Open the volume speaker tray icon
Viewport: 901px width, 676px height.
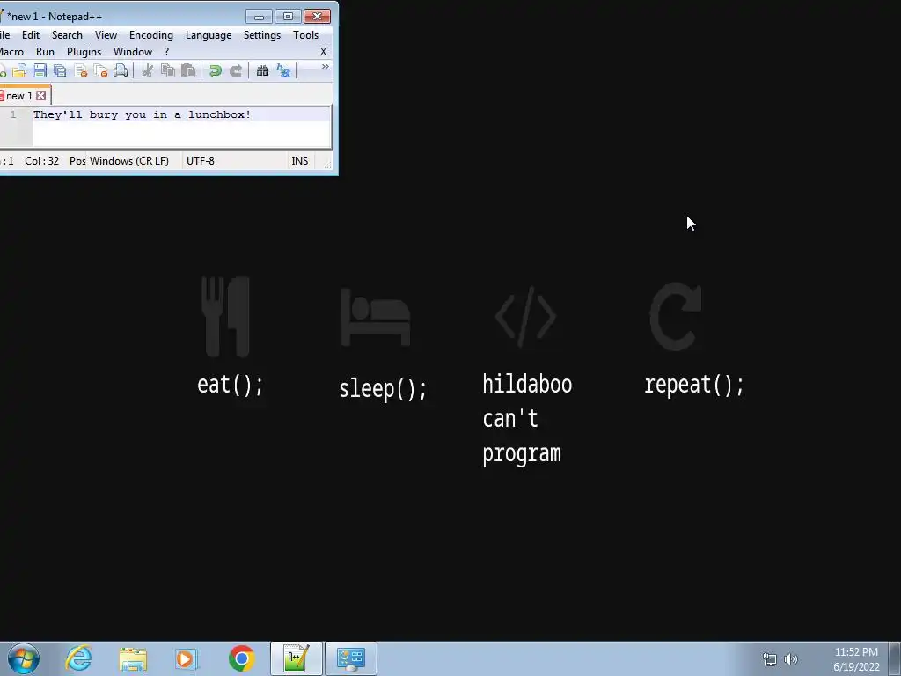pyautogui.click(x=791, y=659)
